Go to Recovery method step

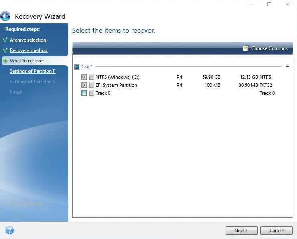coord(28,50)
